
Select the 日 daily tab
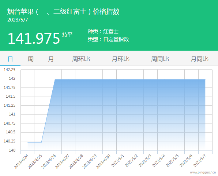[10, 59]
